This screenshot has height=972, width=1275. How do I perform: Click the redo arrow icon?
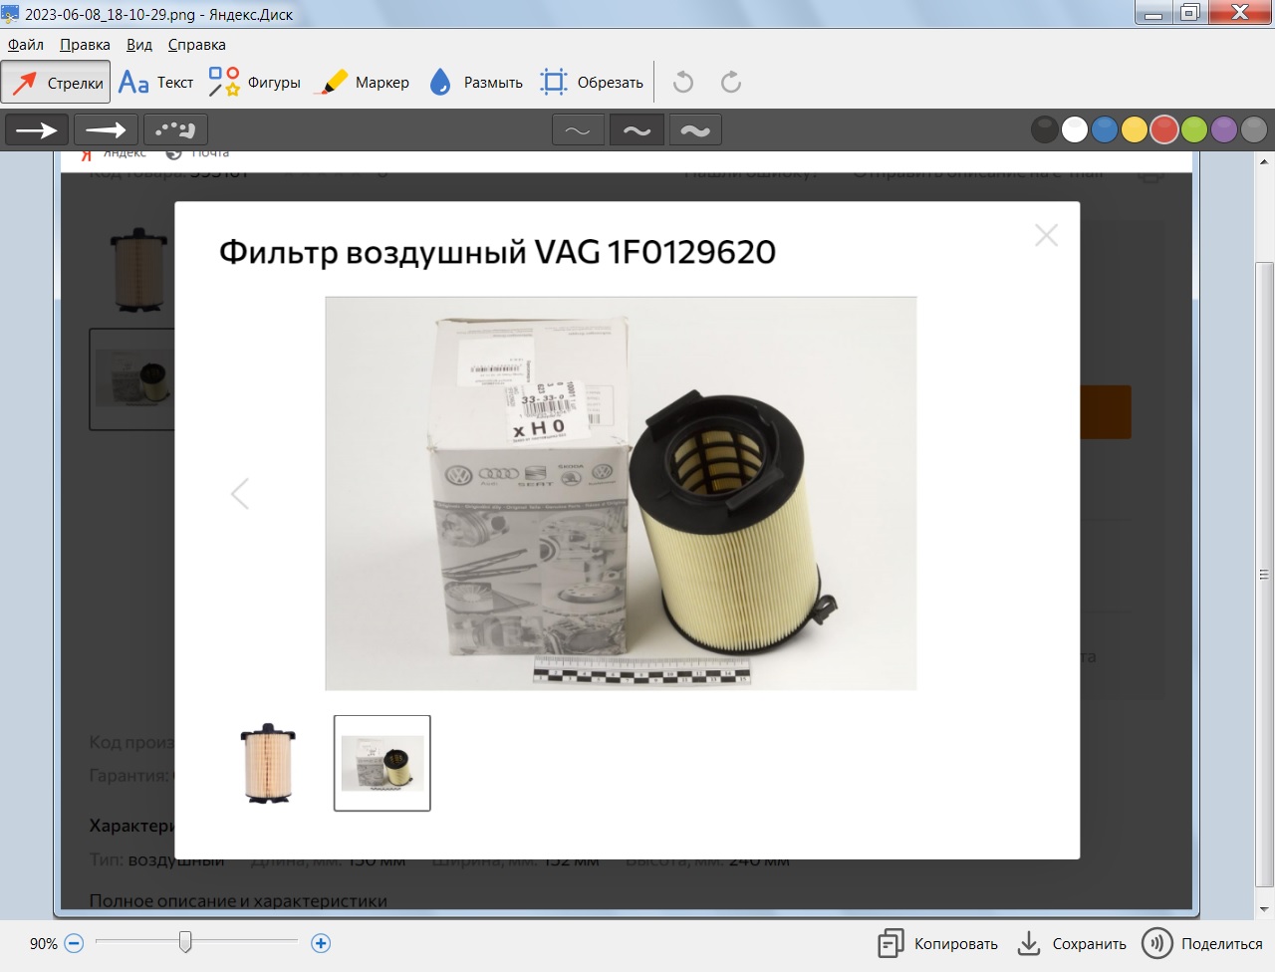pyautogui.click(x=731, y=83)
